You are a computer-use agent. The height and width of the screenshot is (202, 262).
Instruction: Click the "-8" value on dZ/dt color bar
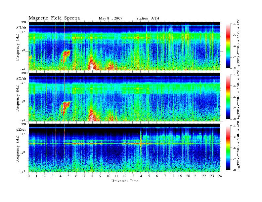coord(234,170)
